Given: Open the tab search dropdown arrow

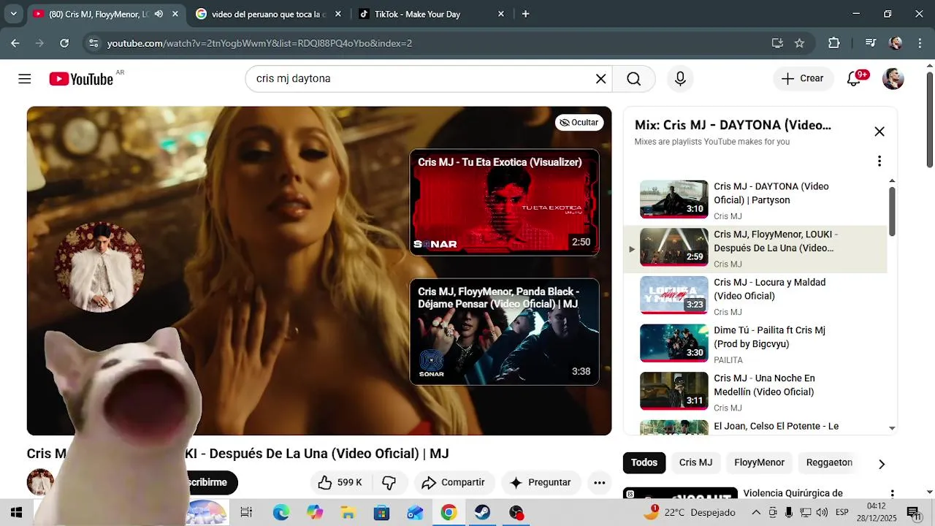Looking at the screenshot, I should (x=13, y=14).
